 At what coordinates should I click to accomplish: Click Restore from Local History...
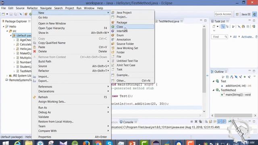[72, 122]
